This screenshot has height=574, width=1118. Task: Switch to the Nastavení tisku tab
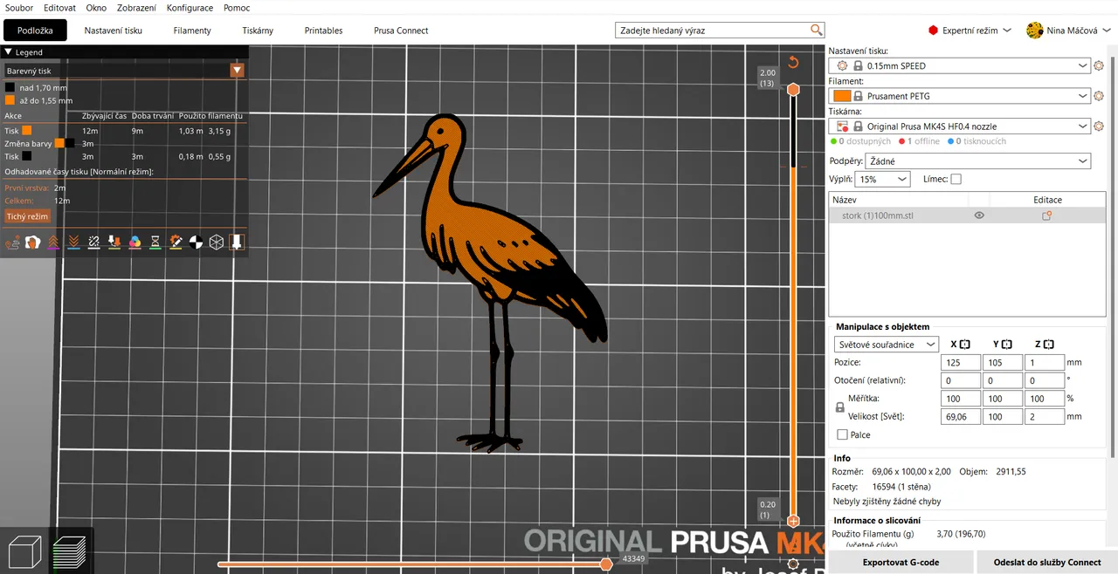pos(112,30)
